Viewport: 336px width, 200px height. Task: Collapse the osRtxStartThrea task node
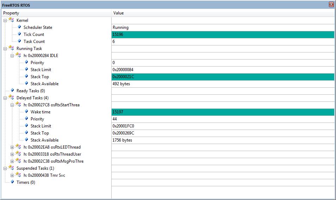pyautogui.click(x=12, y=105)
